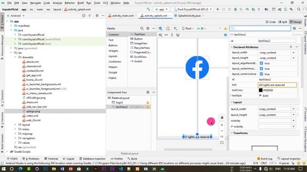The image size is (307, 172).
Task: Uncheck layout_centerHorizontal true checkbox
Action: (261, 69)
